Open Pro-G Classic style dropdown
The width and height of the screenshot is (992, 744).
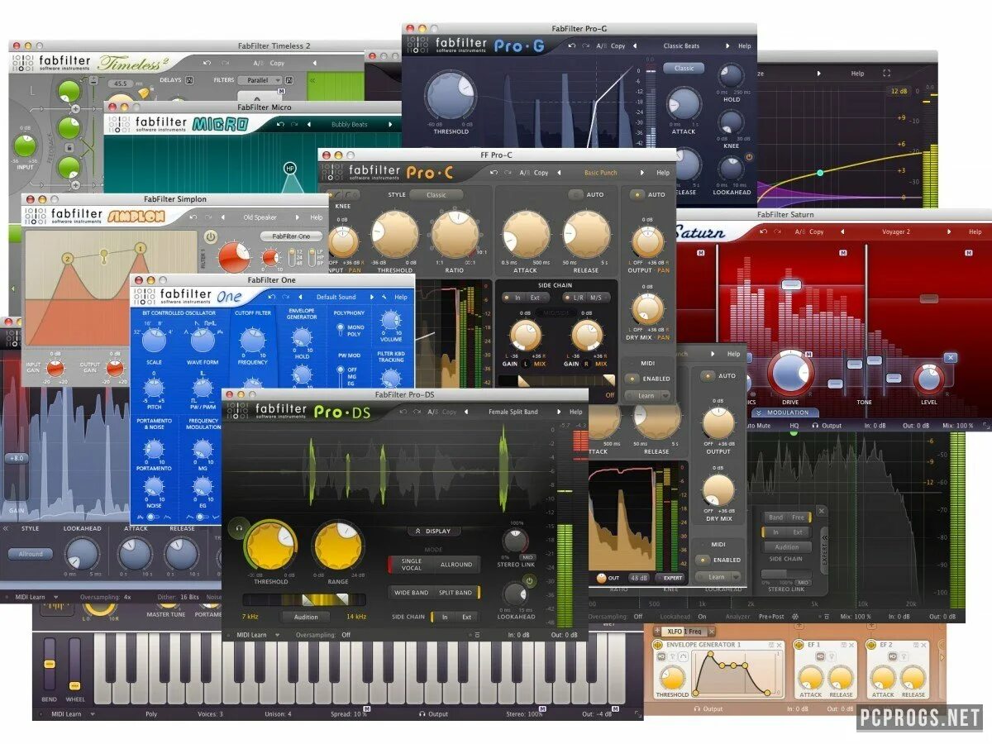(684, 68)
